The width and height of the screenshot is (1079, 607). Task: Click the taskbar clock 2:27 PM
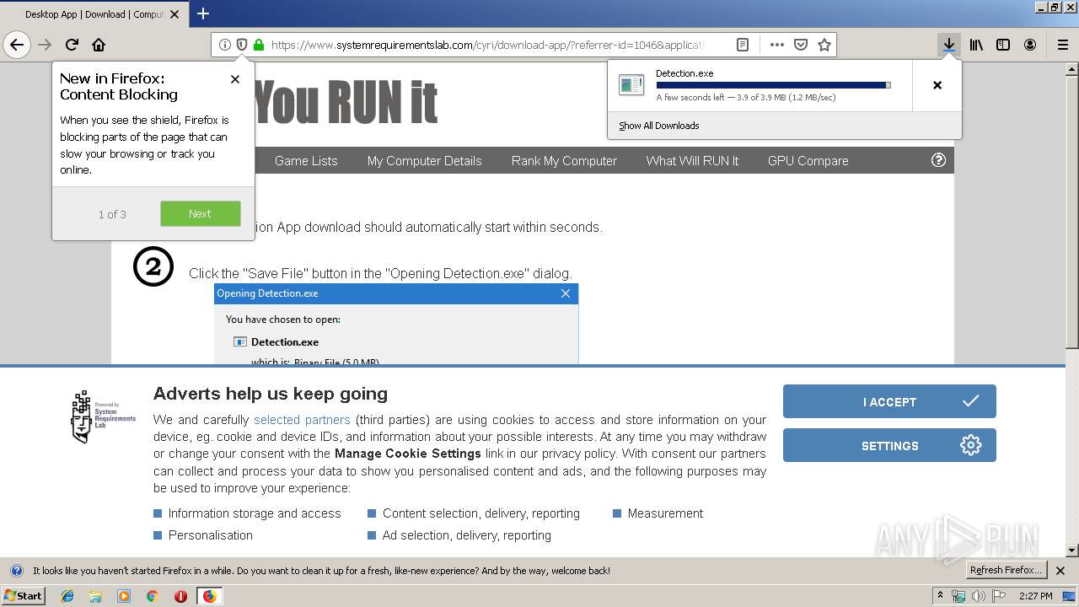tap(1035, 596)
